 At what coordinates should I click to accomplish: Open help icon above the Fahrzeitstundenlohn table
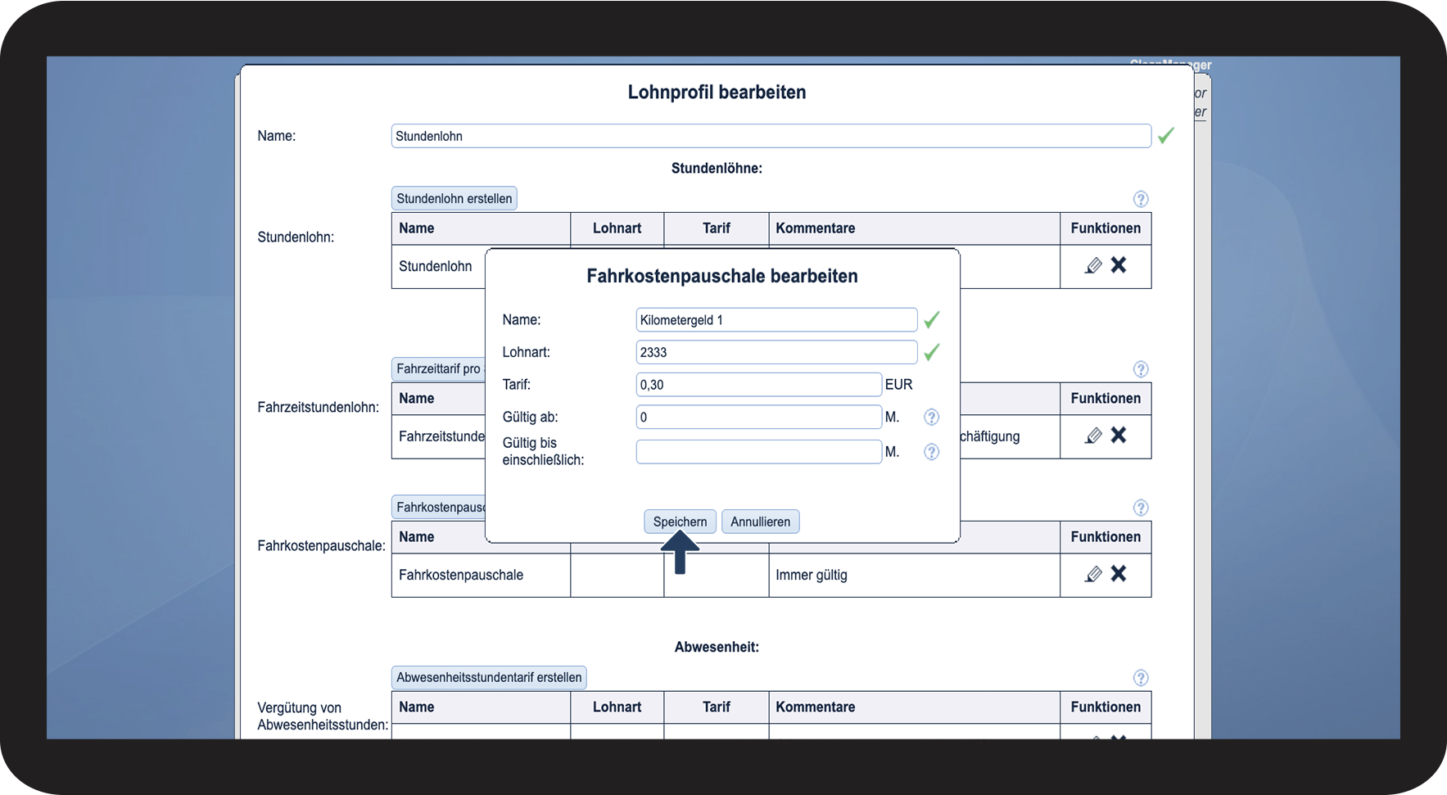1141,369
